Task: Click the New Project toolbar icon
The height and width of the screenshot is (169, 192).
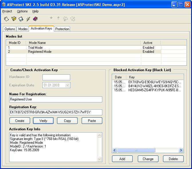Action: [x=6, y=19]
